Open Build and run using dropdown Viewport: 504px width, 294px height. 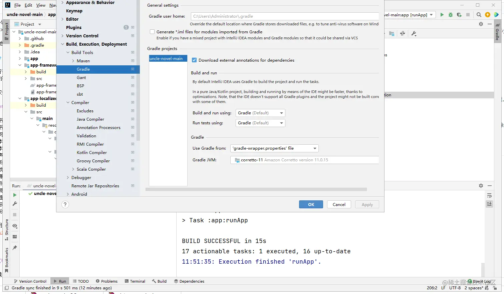260,113
